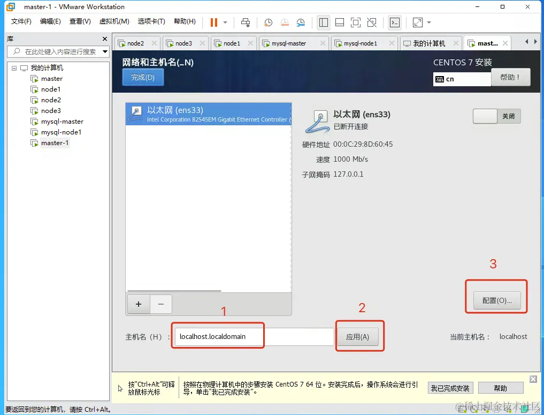Add a network device with plus button
The image size is (544, 415).
139,304
